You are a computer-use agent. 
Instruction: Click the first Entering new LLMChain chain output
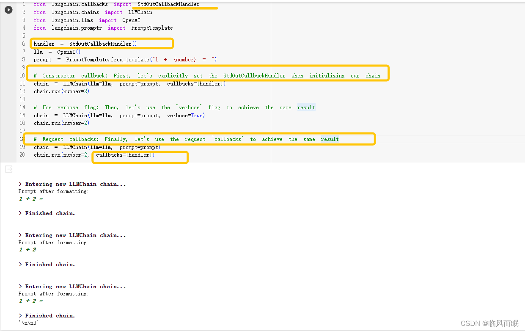(72, 184)
